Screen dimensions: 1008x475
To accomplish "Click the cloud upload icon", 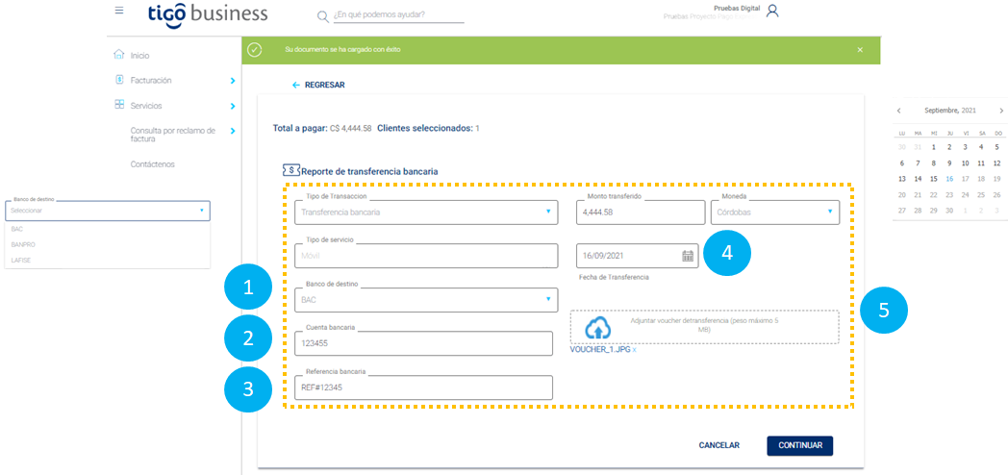I will [x=597, y=329].
